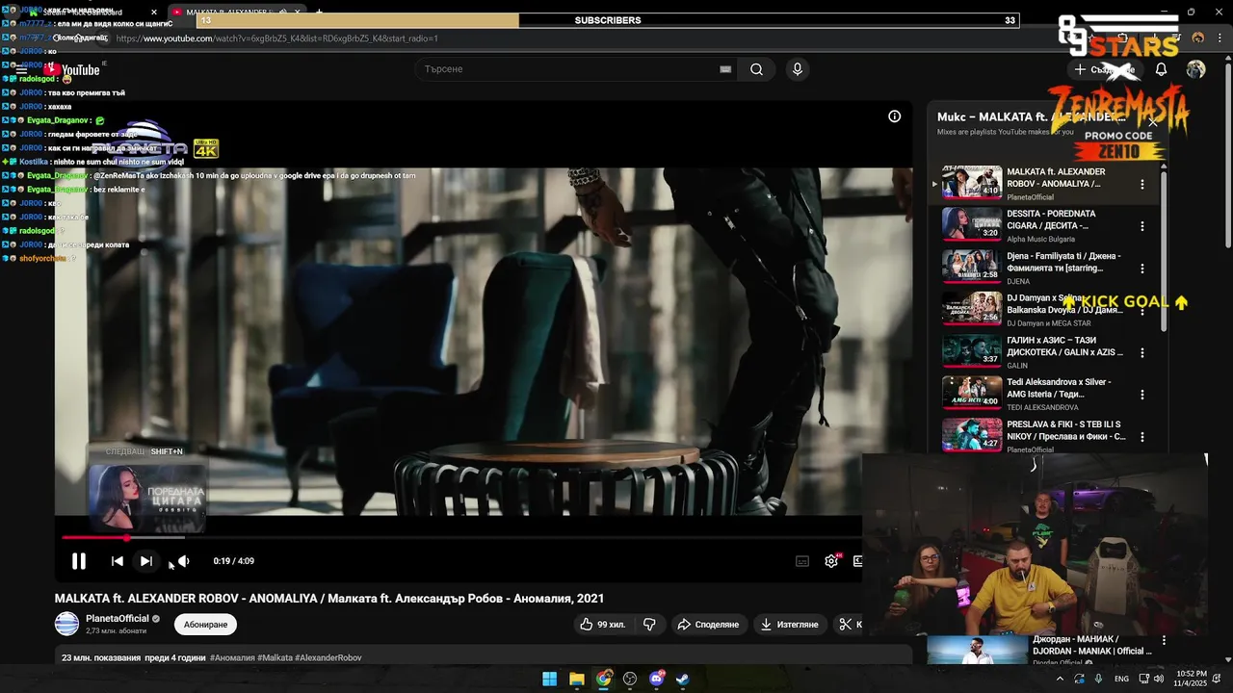Play DESSITA - POREDNATA CIGARA from the mix
1233x693 pixels.
972,224
